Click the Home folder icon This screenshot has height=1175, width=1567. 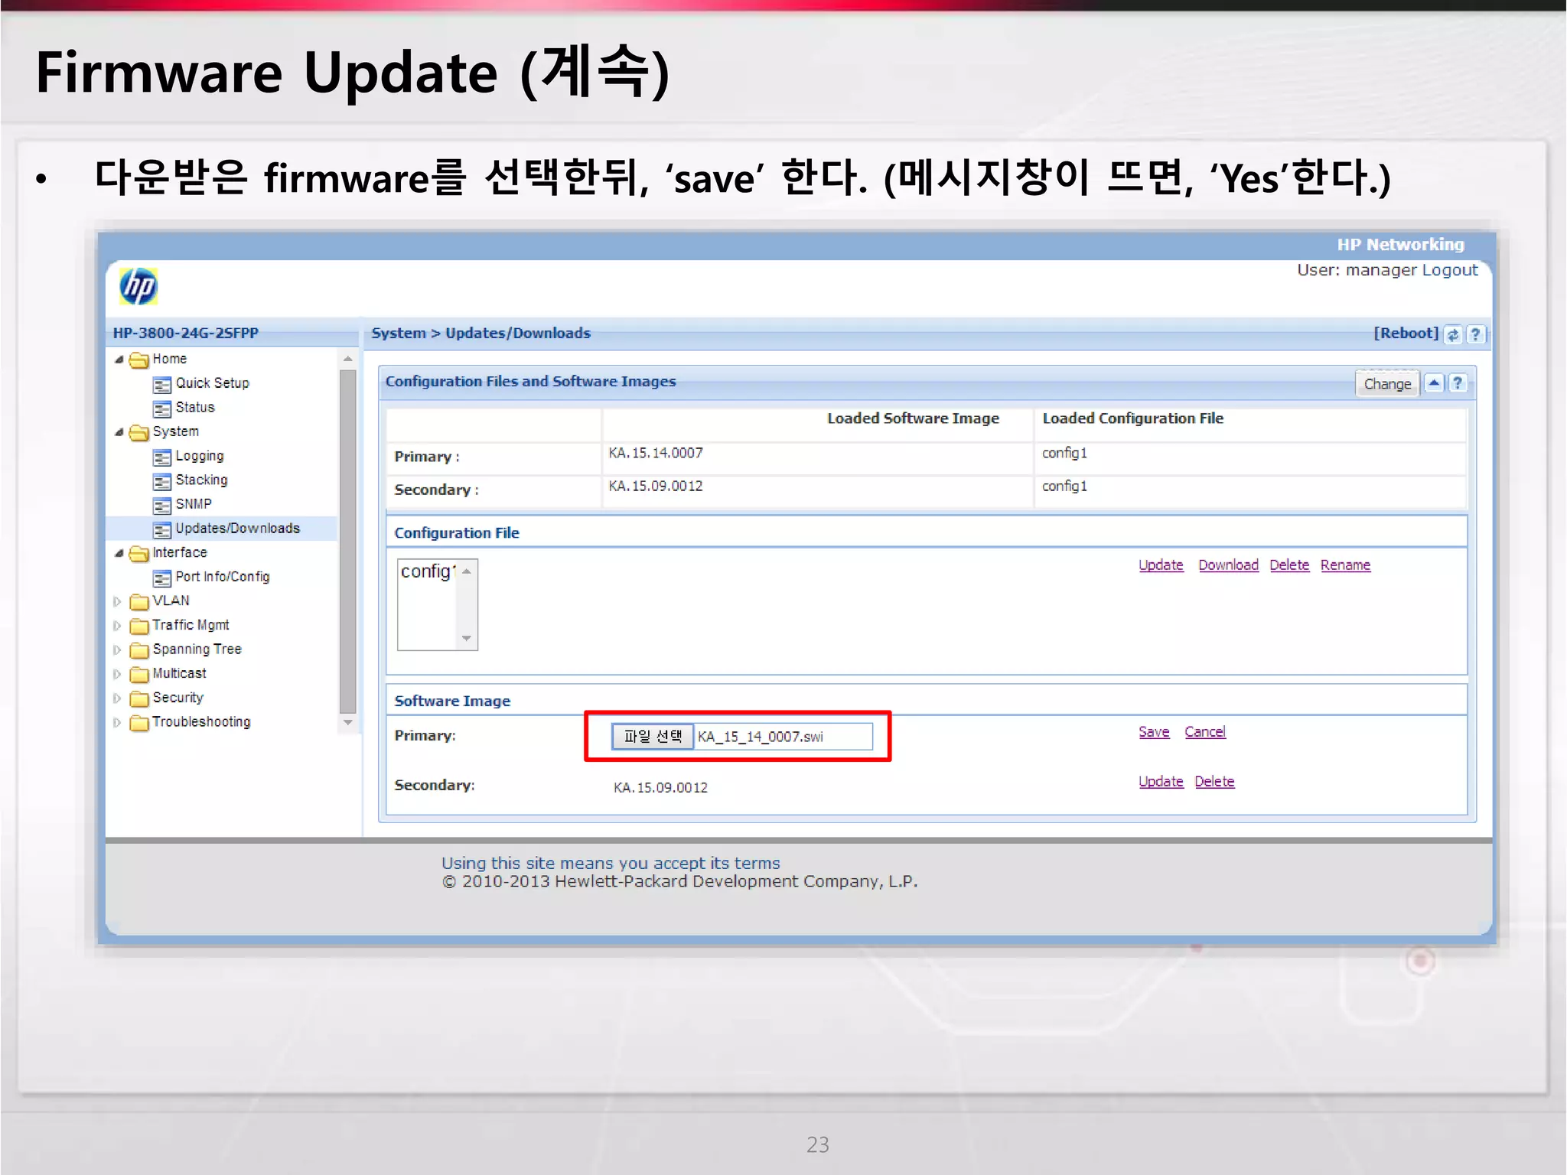point(139,360)
